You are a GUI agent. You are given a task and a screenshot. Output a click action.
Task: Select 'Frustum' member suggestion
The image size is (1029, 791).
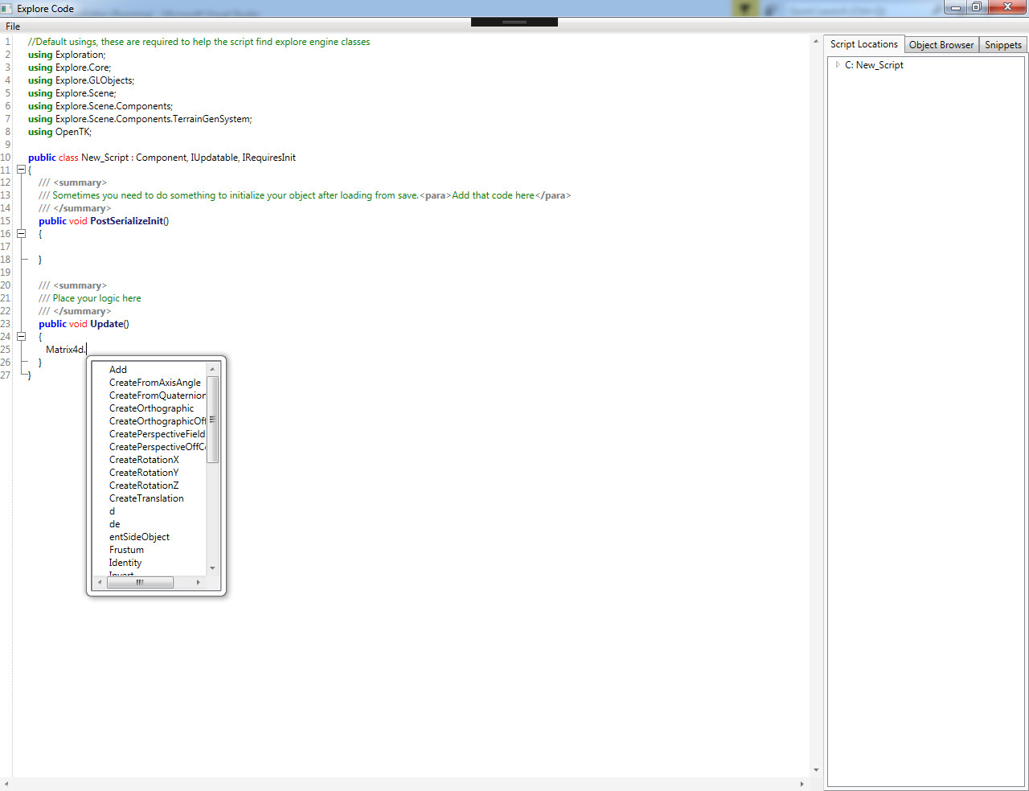[x=126, y=549]
